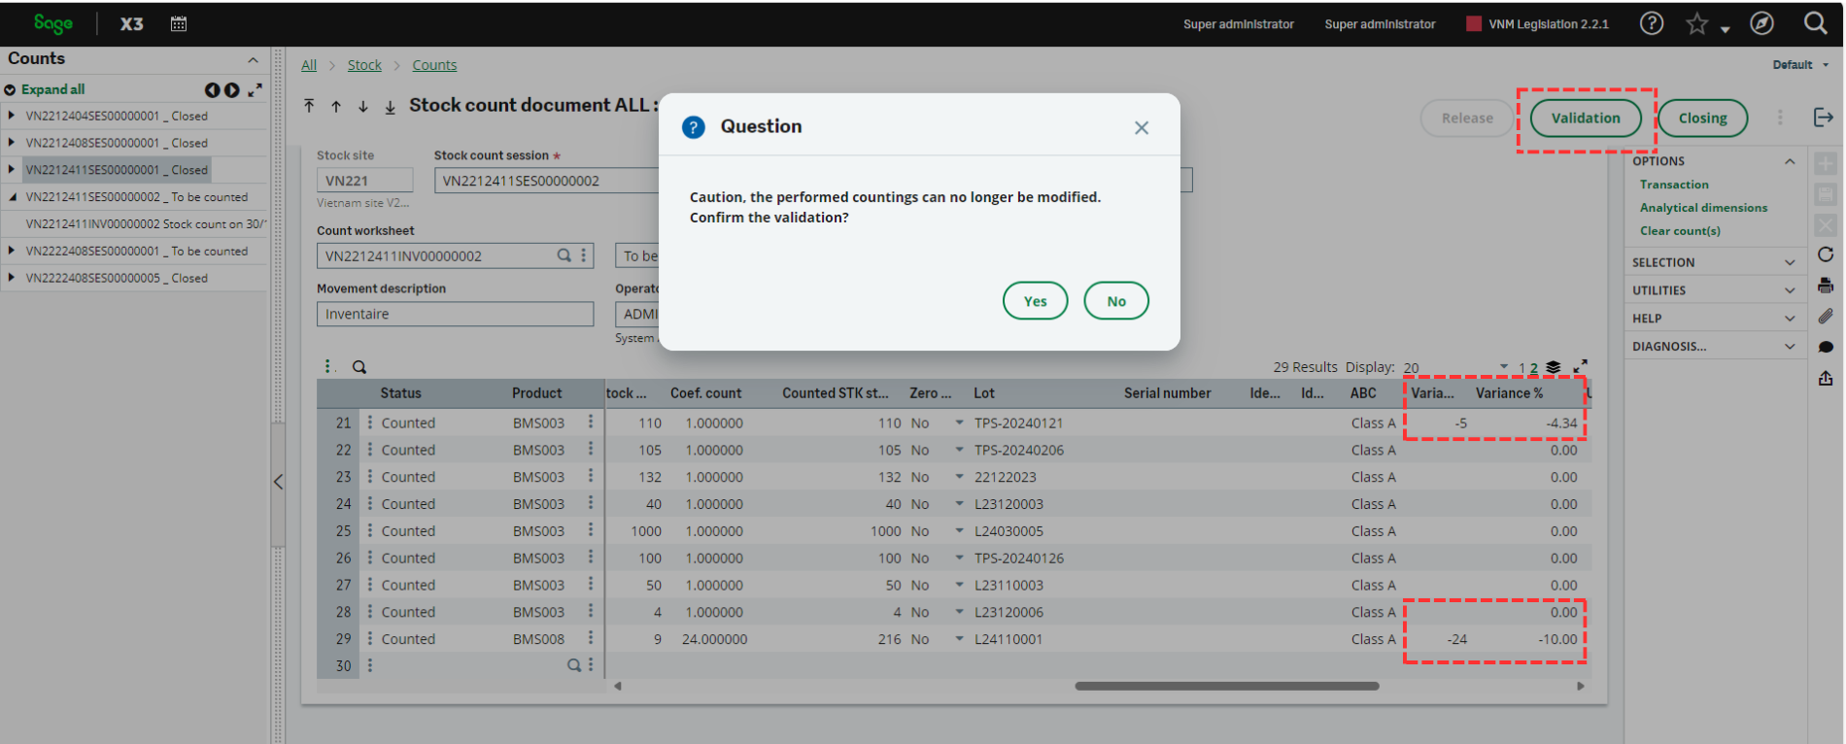Open the comment bubble icon
Viewport: 1846px width, 744px height.
pyautogui.click(x=1826, y=347)
